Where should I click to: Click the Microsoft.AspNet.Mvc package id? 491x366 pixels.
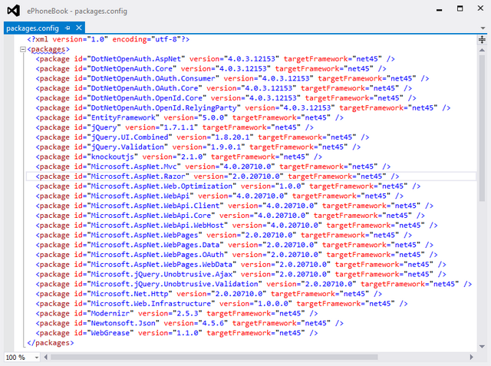coord(133,167)
